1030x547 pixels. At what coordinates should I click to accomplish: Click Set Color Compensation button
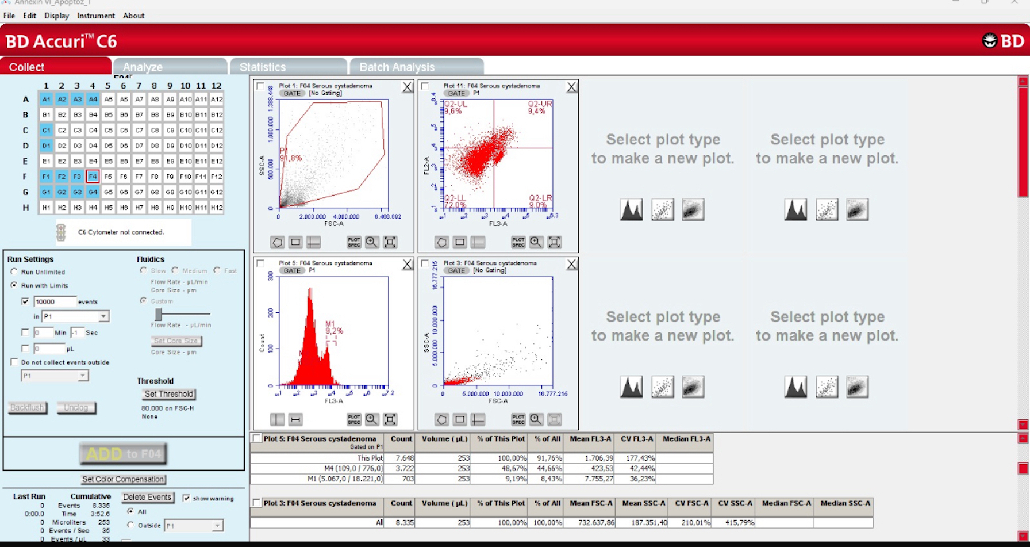(x=123, y=479)
